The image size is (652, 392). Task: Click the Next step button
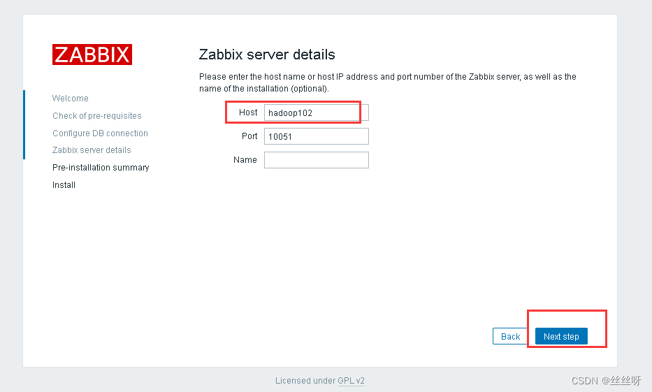(x=561, y=336)
